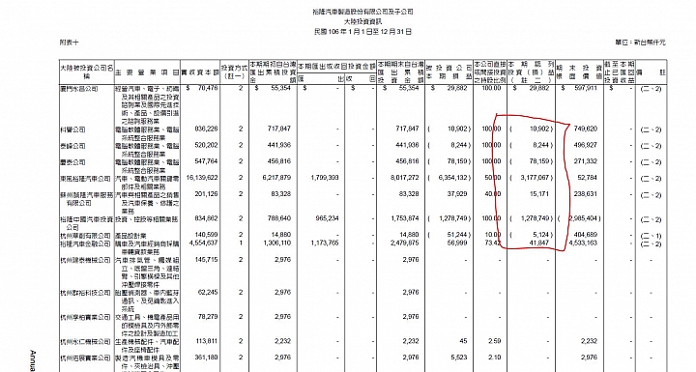This screenshot has height=372, width=696.
Task: Click the 附表十 label
Action: click(69, 43)
